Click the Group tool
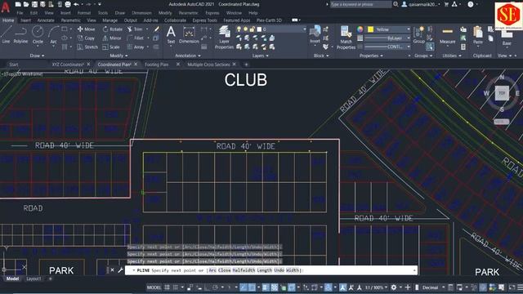 [419, 34]
